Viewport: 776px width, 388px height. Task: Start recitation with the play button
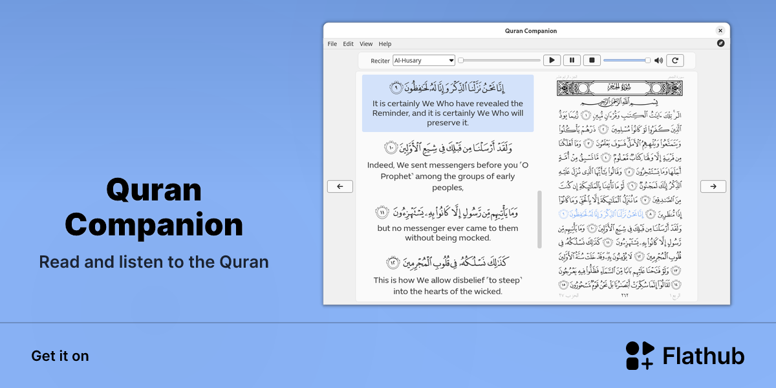click(552, 60)
